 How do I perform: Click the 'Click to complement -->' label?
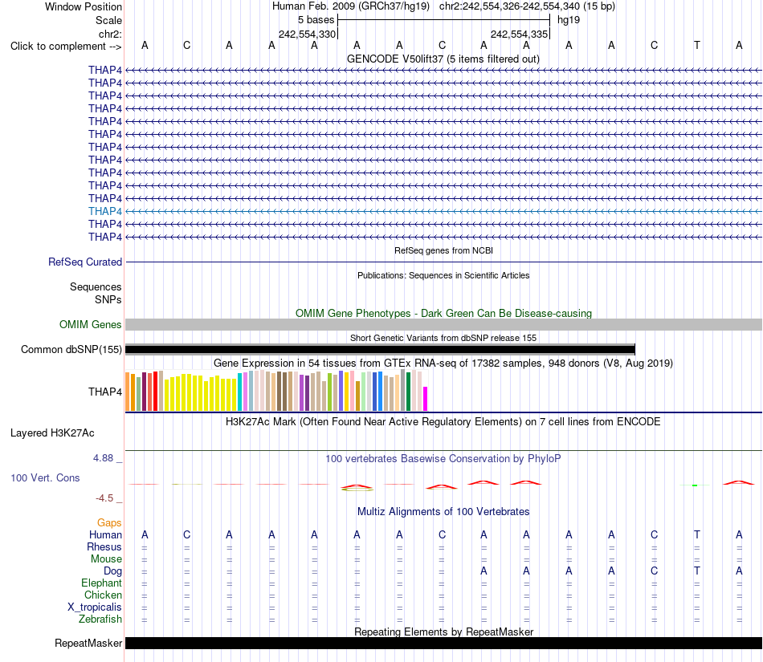coord(66,47)
